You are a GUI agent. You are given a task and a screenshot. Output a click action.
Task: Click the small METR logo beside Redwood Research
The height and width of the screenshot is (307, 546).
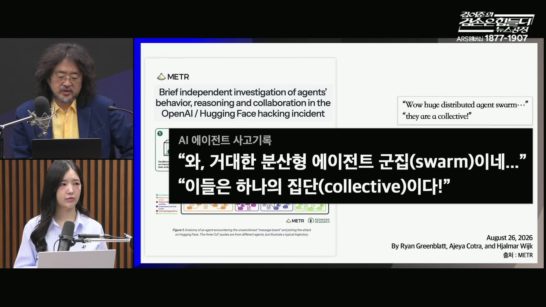click(295, 221)
